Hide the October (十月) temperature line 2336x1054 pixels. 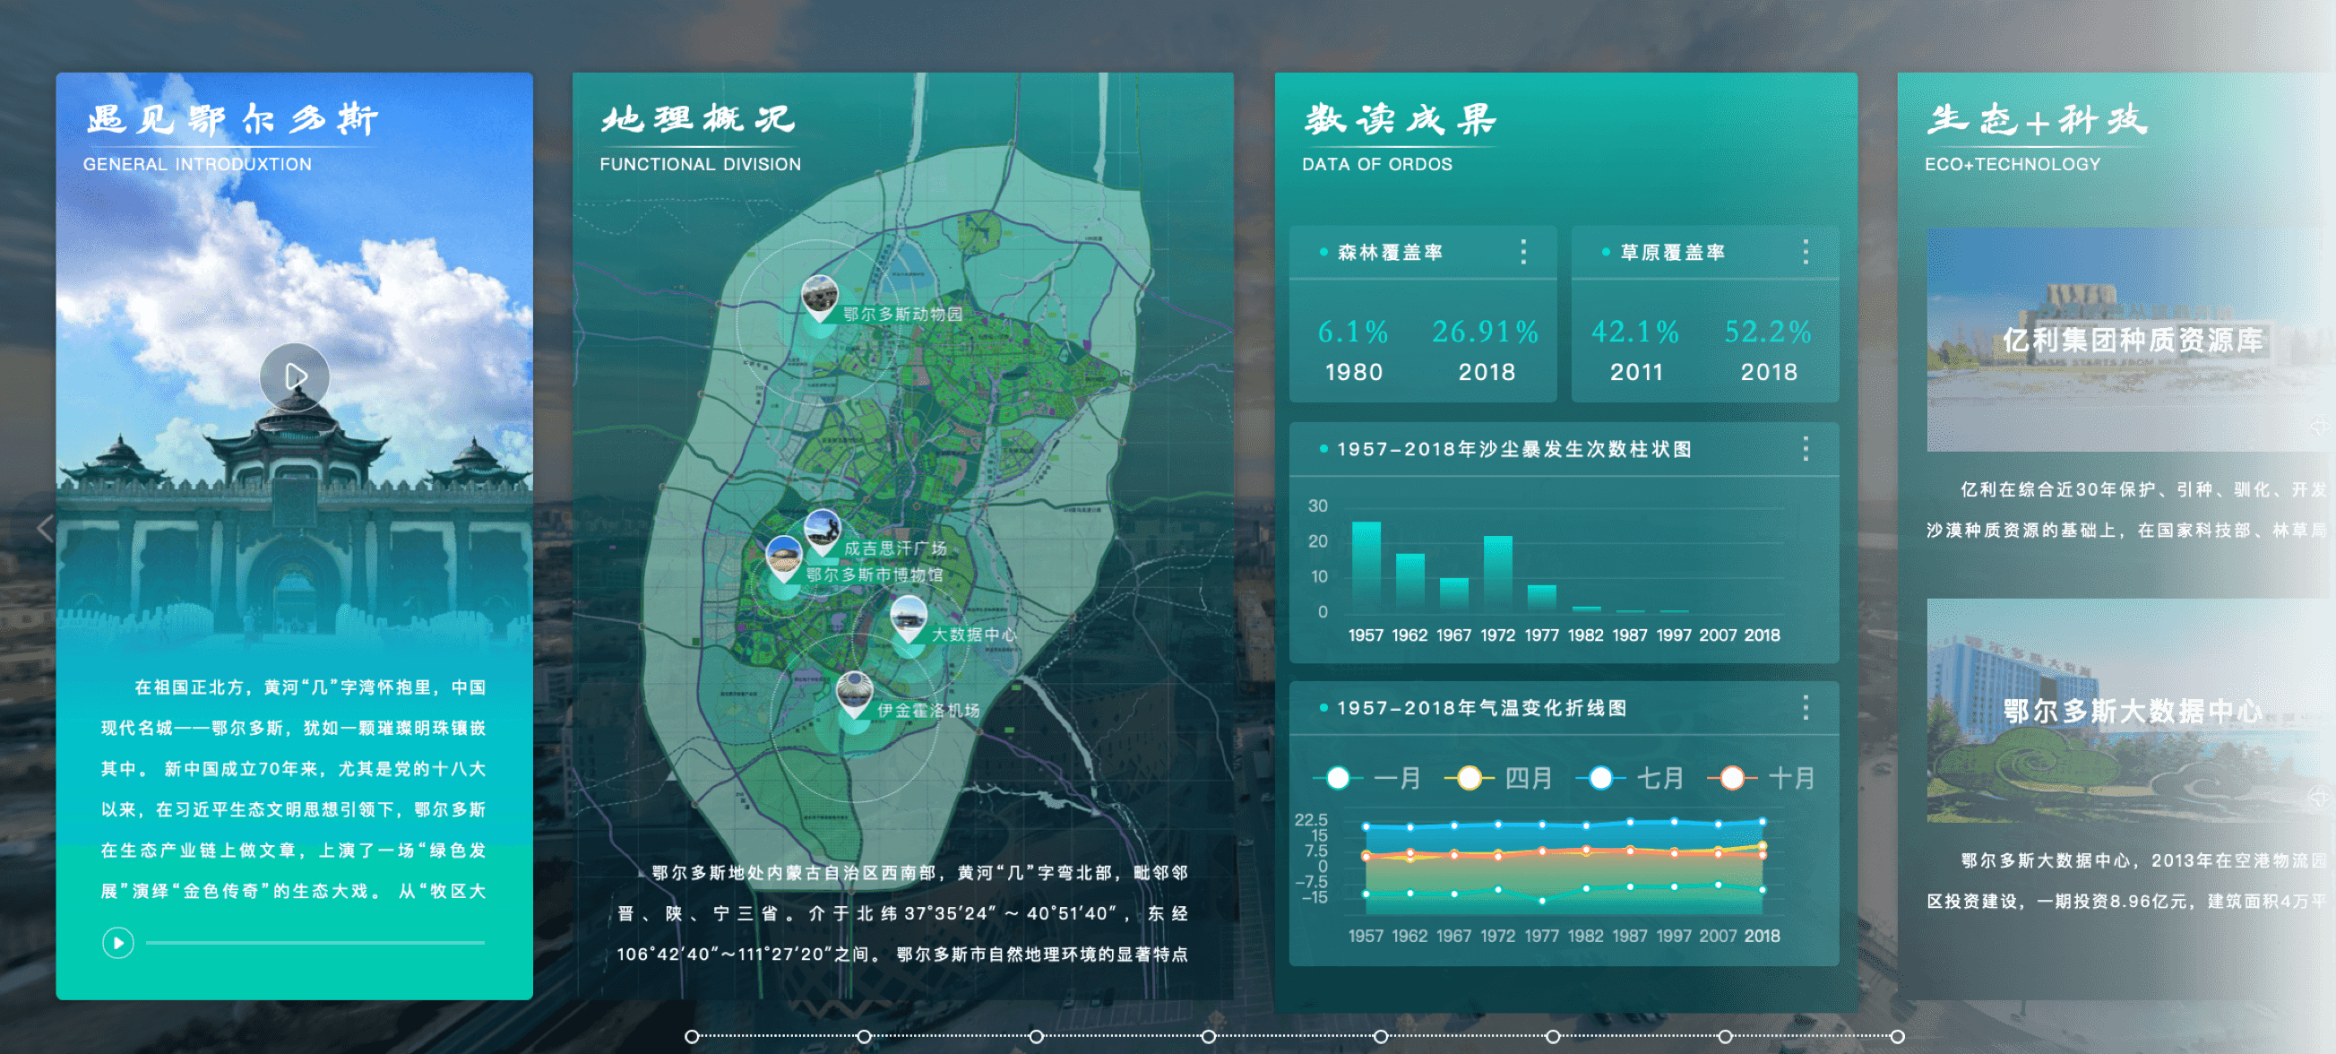point(1733,777)
